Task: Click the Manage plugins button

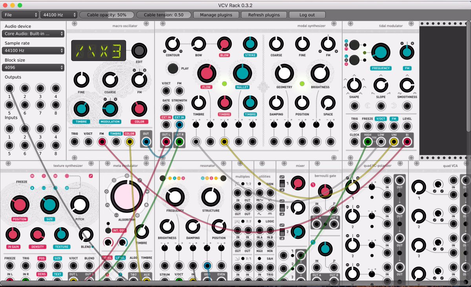Action: click(216, 15)
